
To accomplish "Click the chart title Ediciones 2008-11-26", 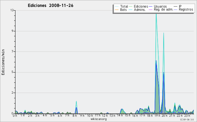I will point(51,5).
